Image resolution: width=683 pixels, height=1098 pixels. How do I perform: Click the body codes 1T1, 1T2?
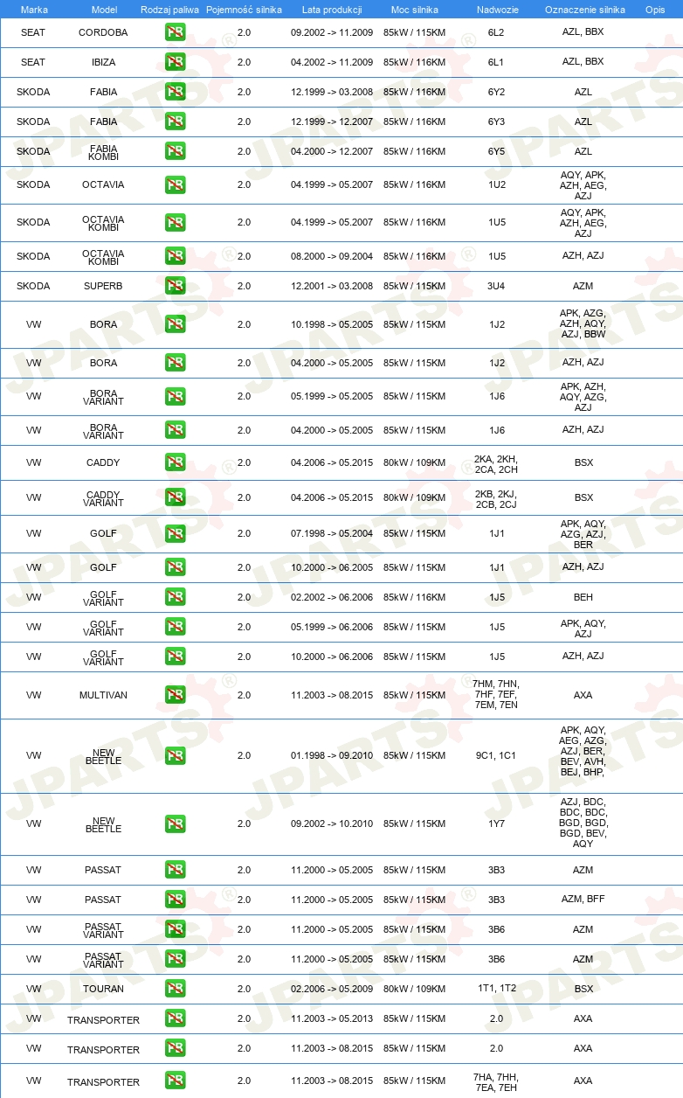coord(496,989)
